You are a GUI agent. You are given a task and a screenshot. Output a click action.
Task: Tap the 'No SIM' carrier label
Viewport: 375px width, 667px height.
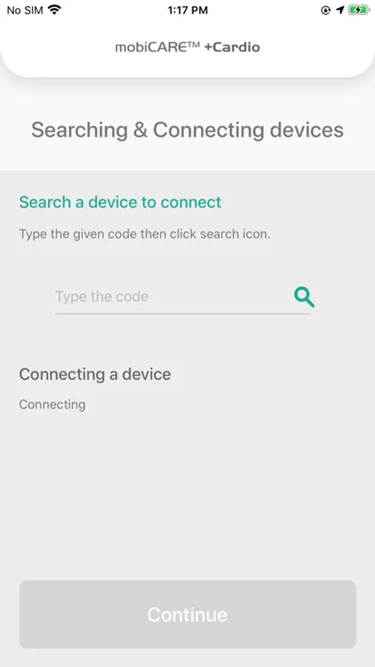point(24,10)
